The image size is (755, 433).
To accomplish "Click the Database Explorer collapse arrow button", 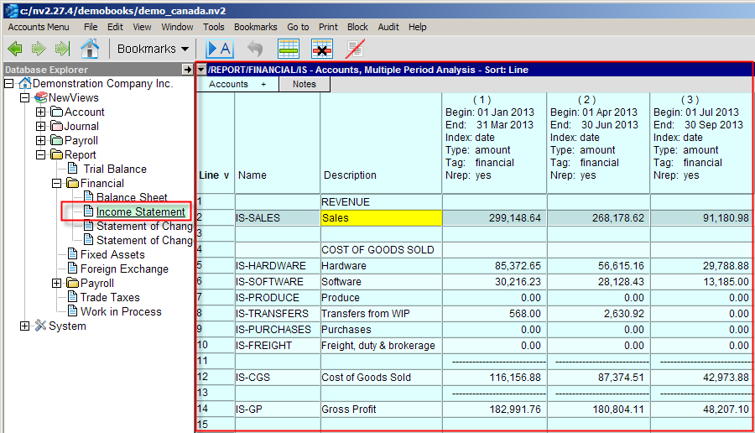I will click(x=187, y=70).
